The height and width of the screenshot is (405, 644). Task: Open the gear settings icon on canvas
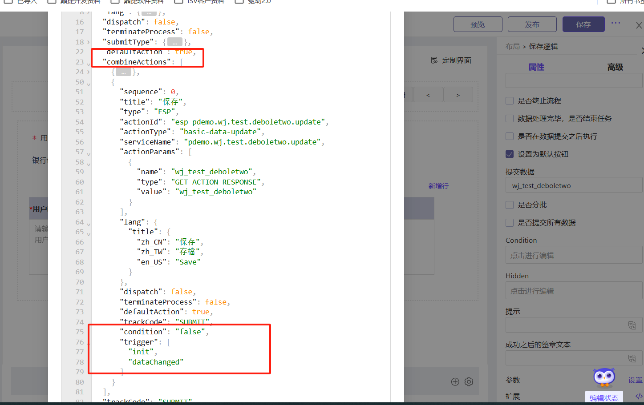(469, 381)
